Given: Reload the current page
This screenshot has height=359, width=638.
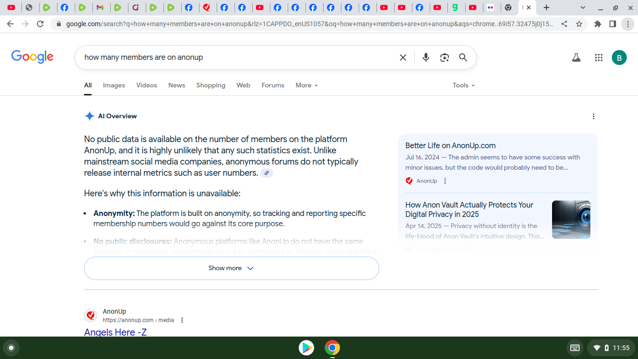Looking at the screenshot, I should click(41, 24).
